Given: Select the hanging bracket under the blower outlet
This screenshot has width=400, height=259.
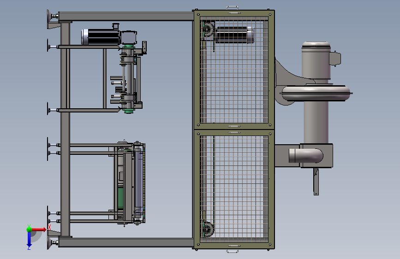Looking at the screenshot, I should tap(316, 182).
